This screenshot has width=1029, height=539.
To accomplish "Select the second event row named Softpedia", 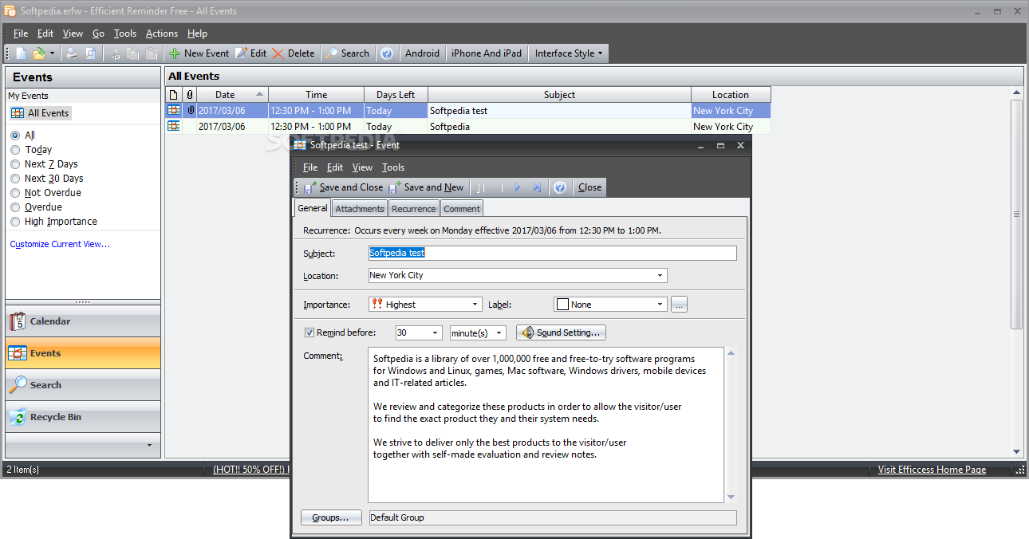I will 468,127.
